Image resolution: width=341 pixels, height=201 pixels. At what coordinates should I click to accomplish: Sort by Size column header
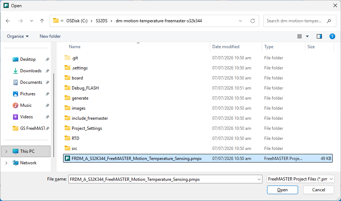(311, 47)
